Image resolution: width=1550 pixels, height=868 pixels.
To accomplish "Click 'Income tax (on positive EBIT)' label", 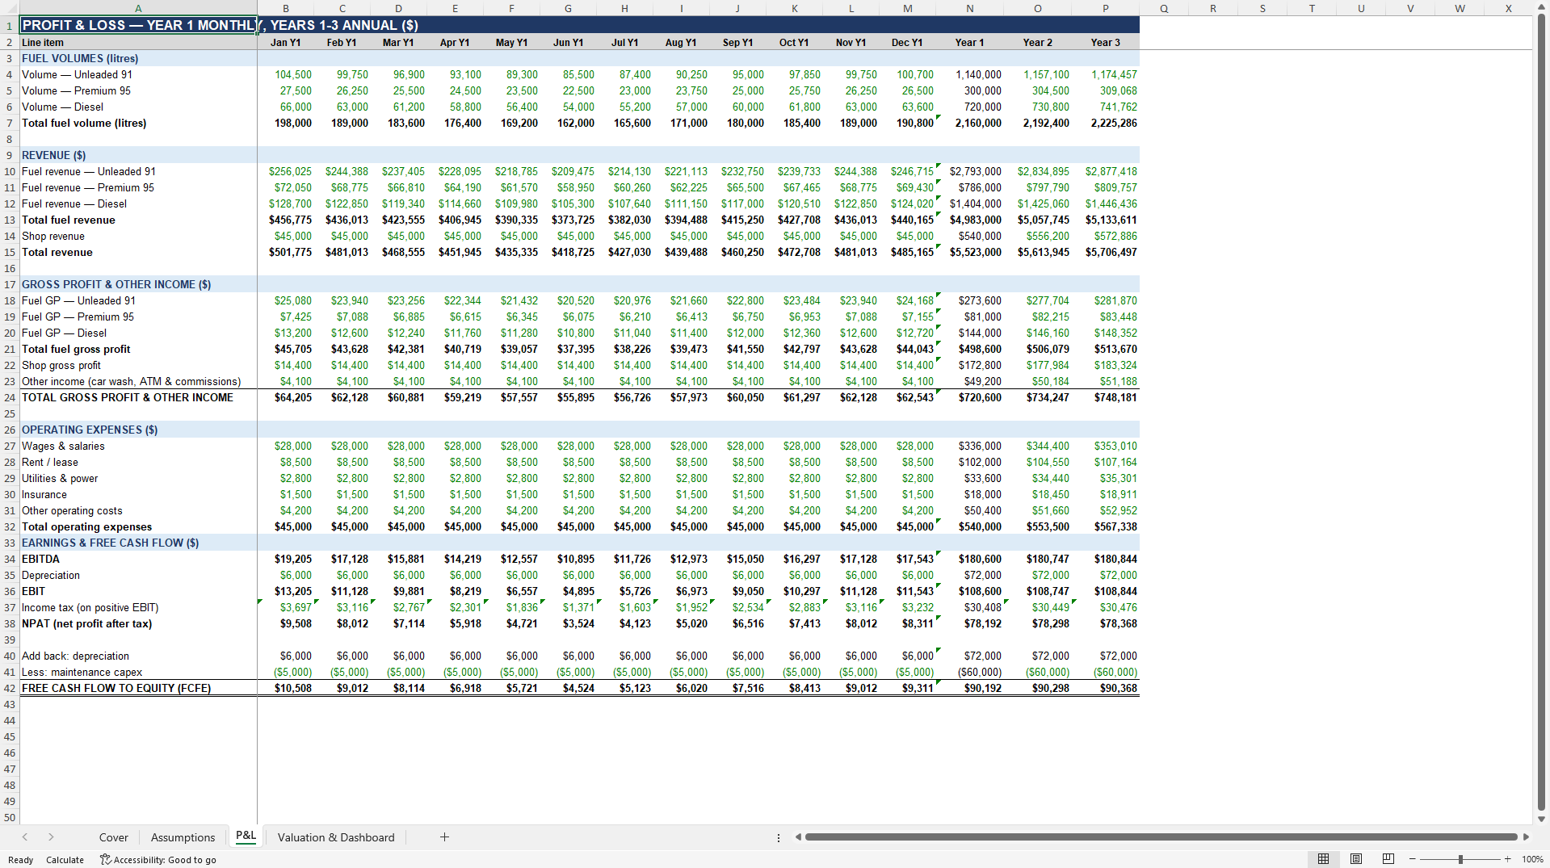I will 90,607.
